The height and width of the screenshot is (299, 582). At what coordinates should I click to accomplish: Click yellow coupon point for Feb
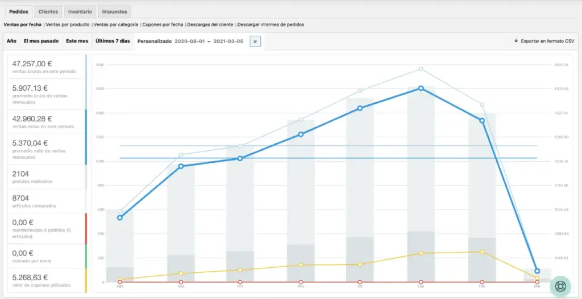click(x=482, y=251)
